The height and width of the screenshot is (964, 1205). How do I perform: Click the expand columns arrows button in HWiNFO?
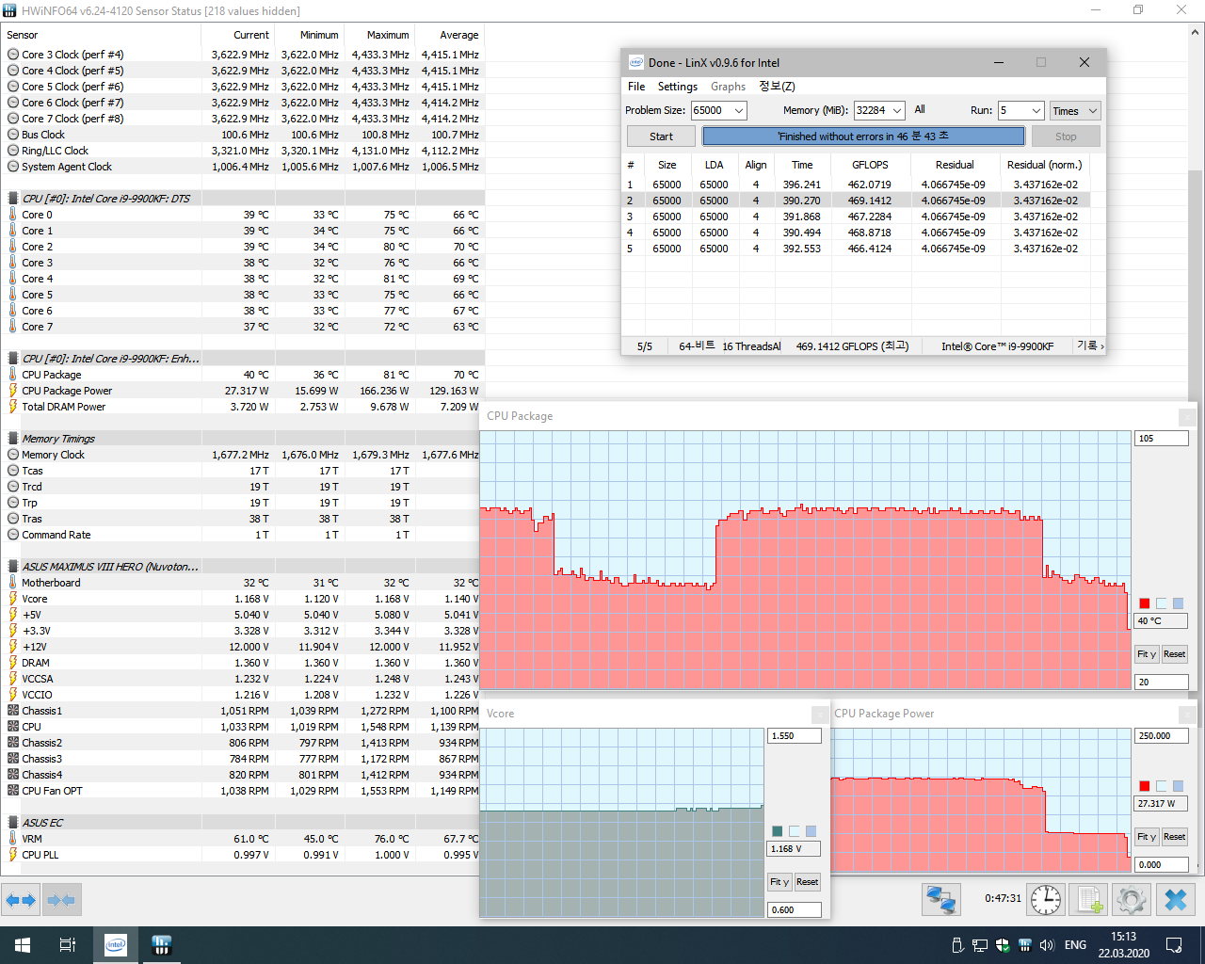tap(21, 900)
